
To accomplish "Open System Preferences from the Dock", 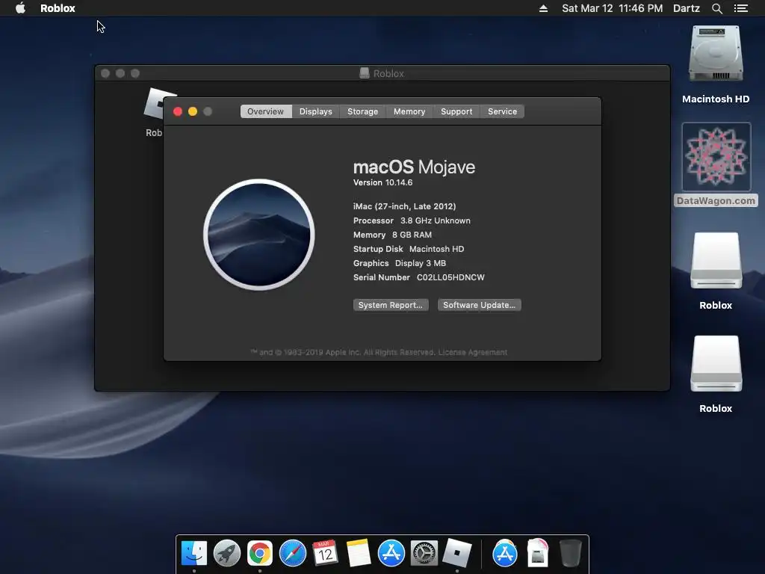I will 424,553.
